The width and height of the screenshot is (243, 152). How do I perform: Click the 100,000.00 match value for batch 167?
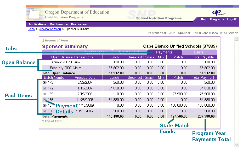click(x=179, y=105)
